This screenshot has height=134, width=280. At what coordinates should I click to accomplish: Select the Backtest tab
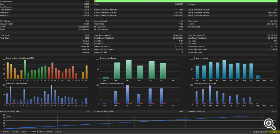[33, 132]
